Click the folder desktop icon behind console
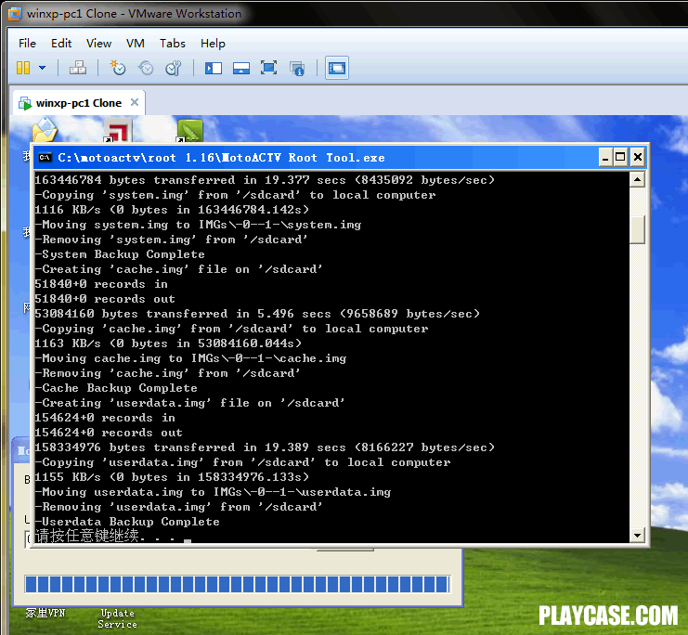 tap(45, 130)
